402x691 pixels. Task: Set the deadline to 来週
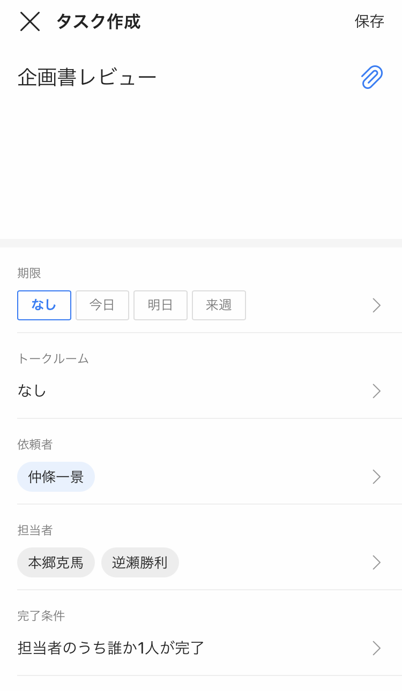pyautogui.click(x=219, y=305)
